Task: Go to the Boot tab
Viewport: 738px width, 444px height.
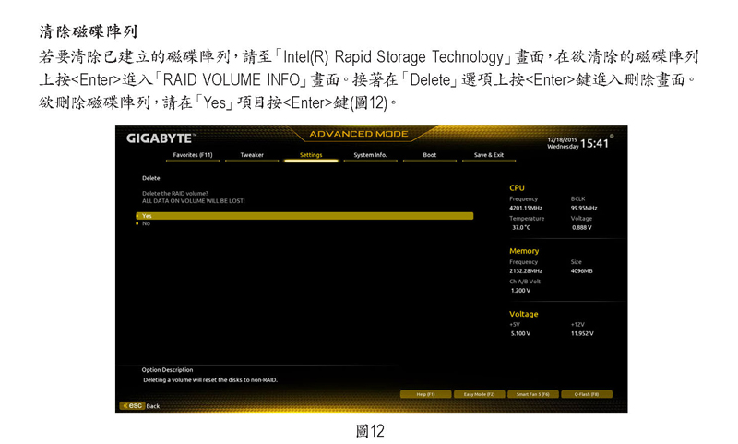Action: point(430,155)
